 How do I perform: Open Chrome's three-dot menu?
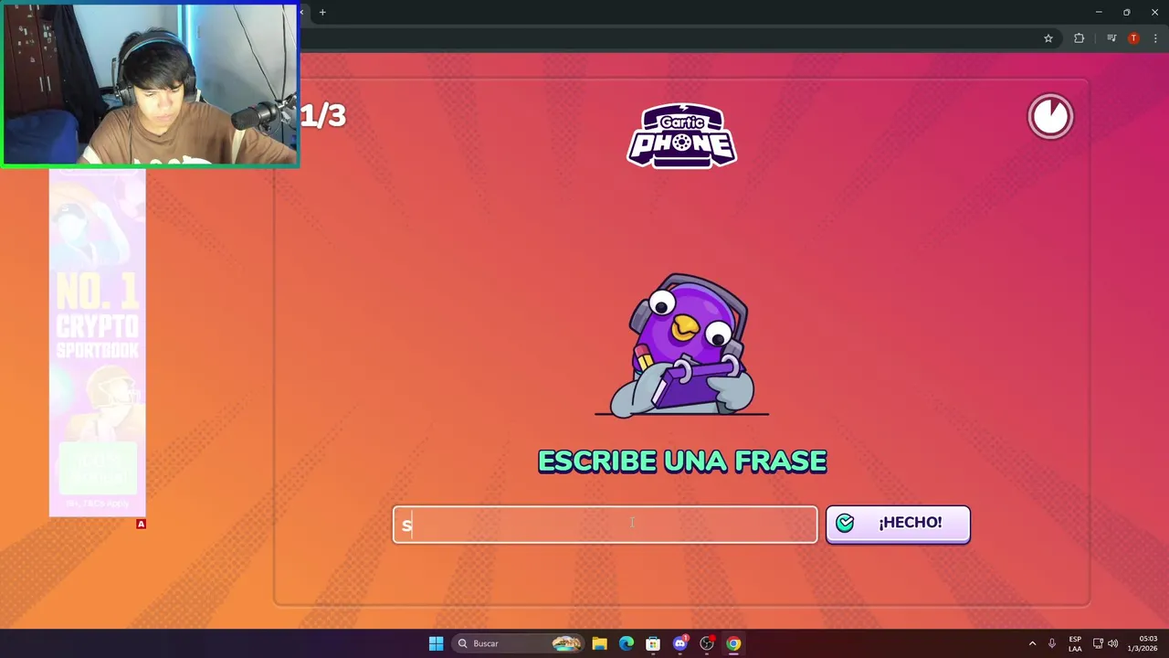click(x=1155, y=38)
